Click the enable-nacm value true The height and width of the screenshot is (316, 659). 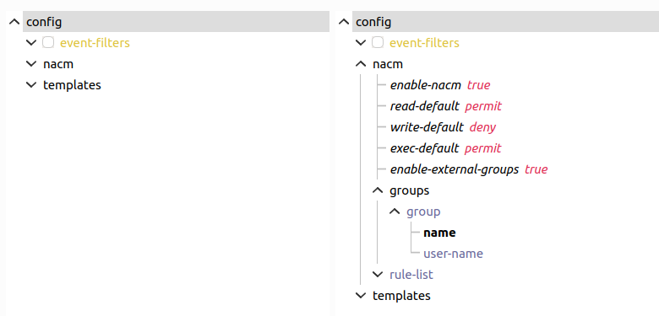tap(479, 85)
